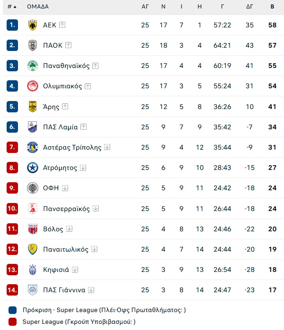Open the Παναθηναϊκός shamrock logo

pos(33,66)
